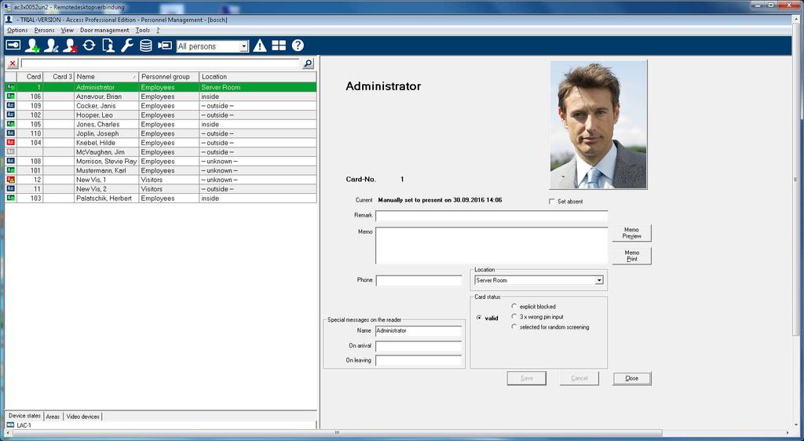Open the Options menu
This screenshot has width=804, height=441.
[17, 31]
